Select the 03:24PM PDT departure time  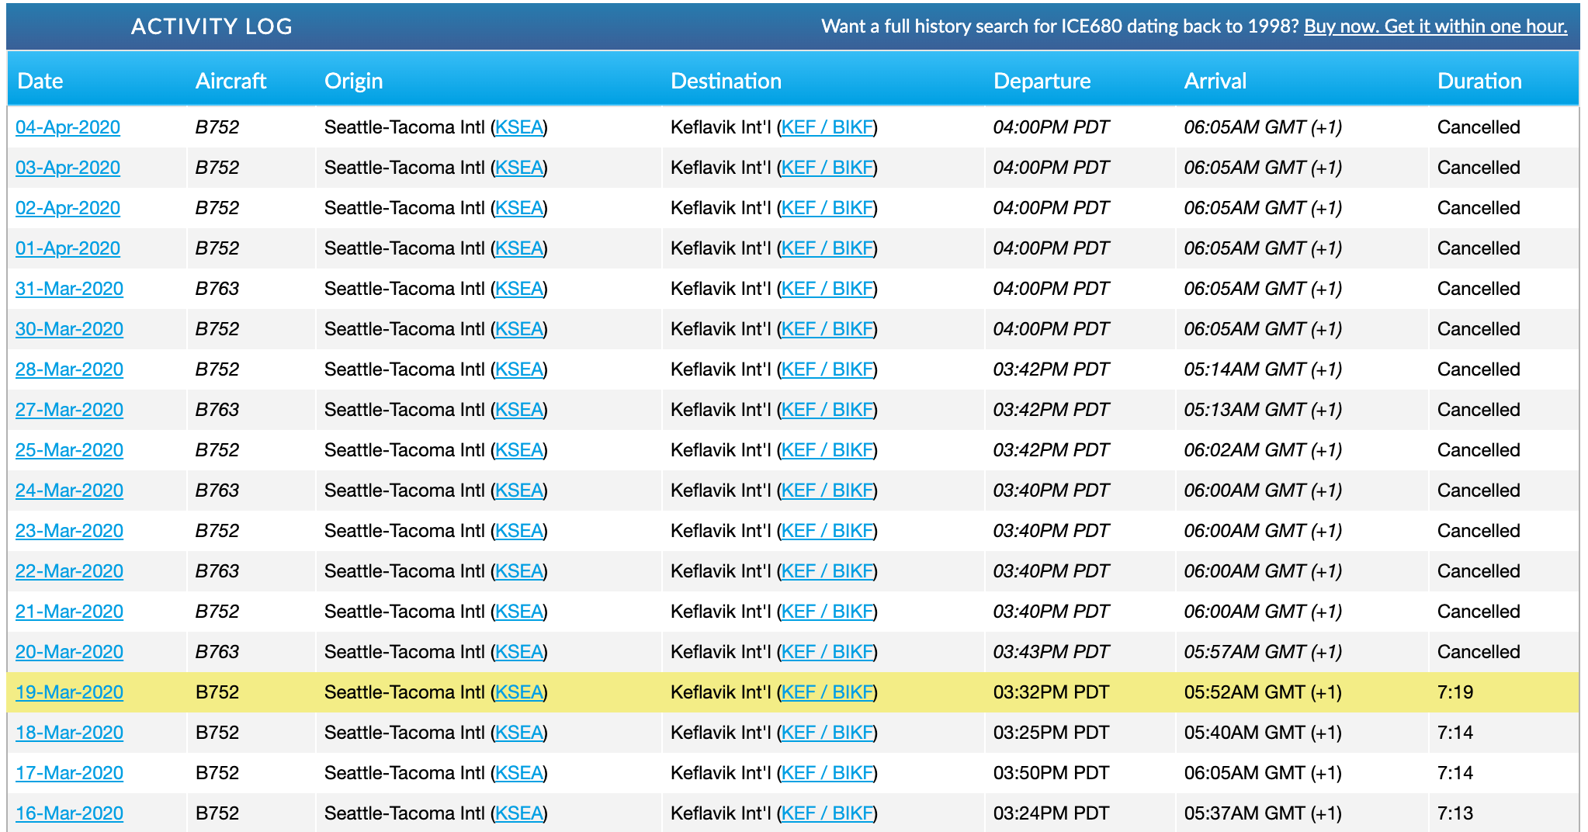1051,813
